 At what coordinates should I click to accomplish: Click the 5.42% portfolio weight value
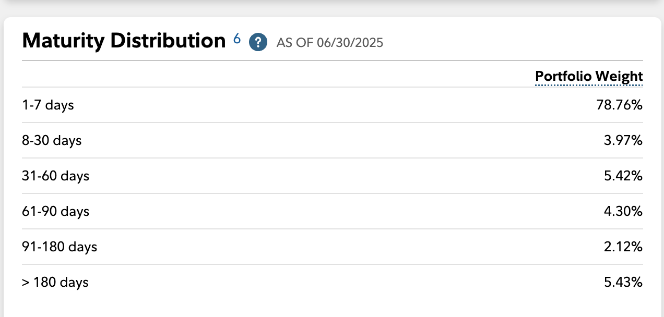point(623,176)
